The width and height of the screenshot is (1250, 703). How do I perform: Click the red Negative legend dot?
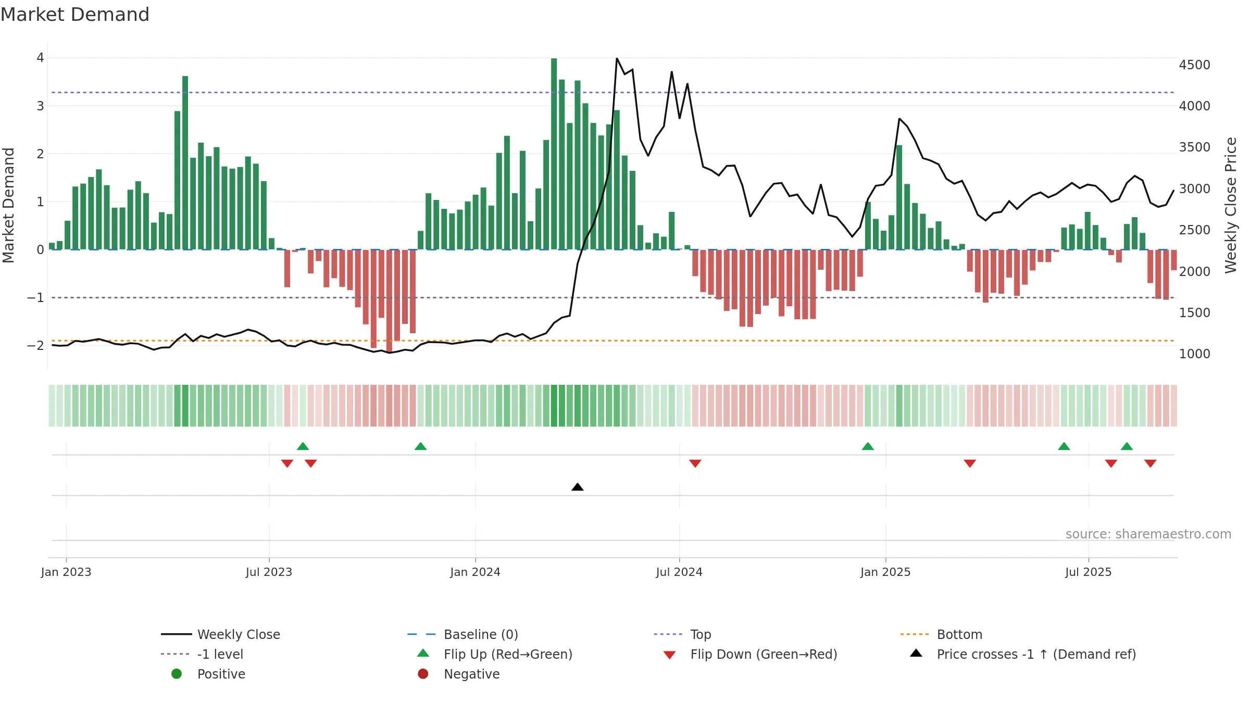coord(423,674)
